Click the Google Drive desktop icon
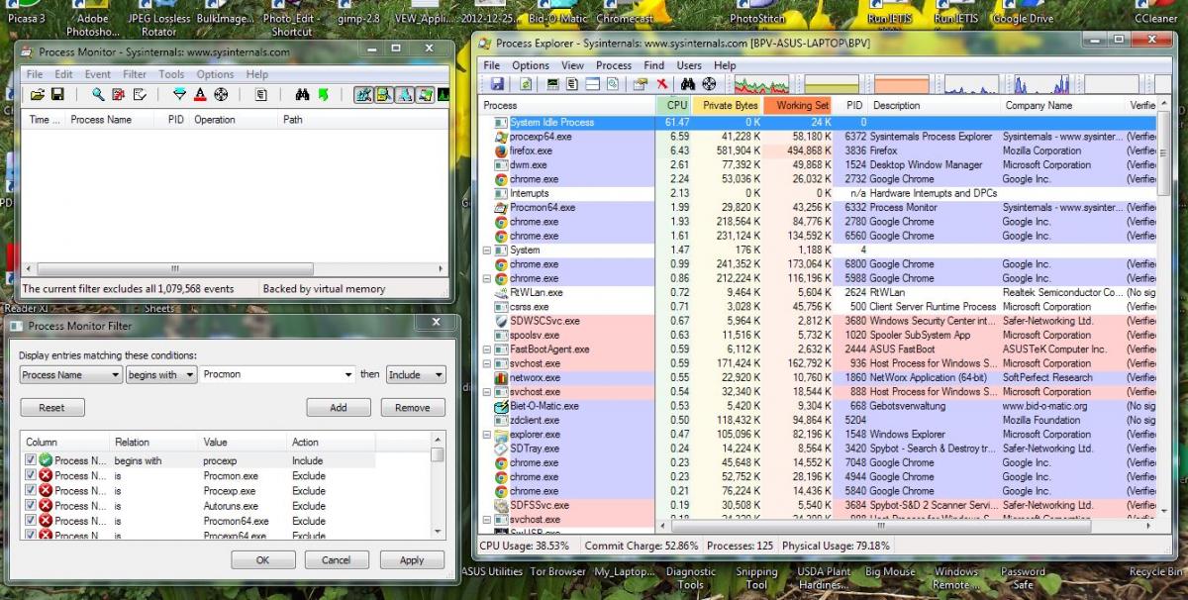The image size is (1188, 600). click(x=1023, y=14)
